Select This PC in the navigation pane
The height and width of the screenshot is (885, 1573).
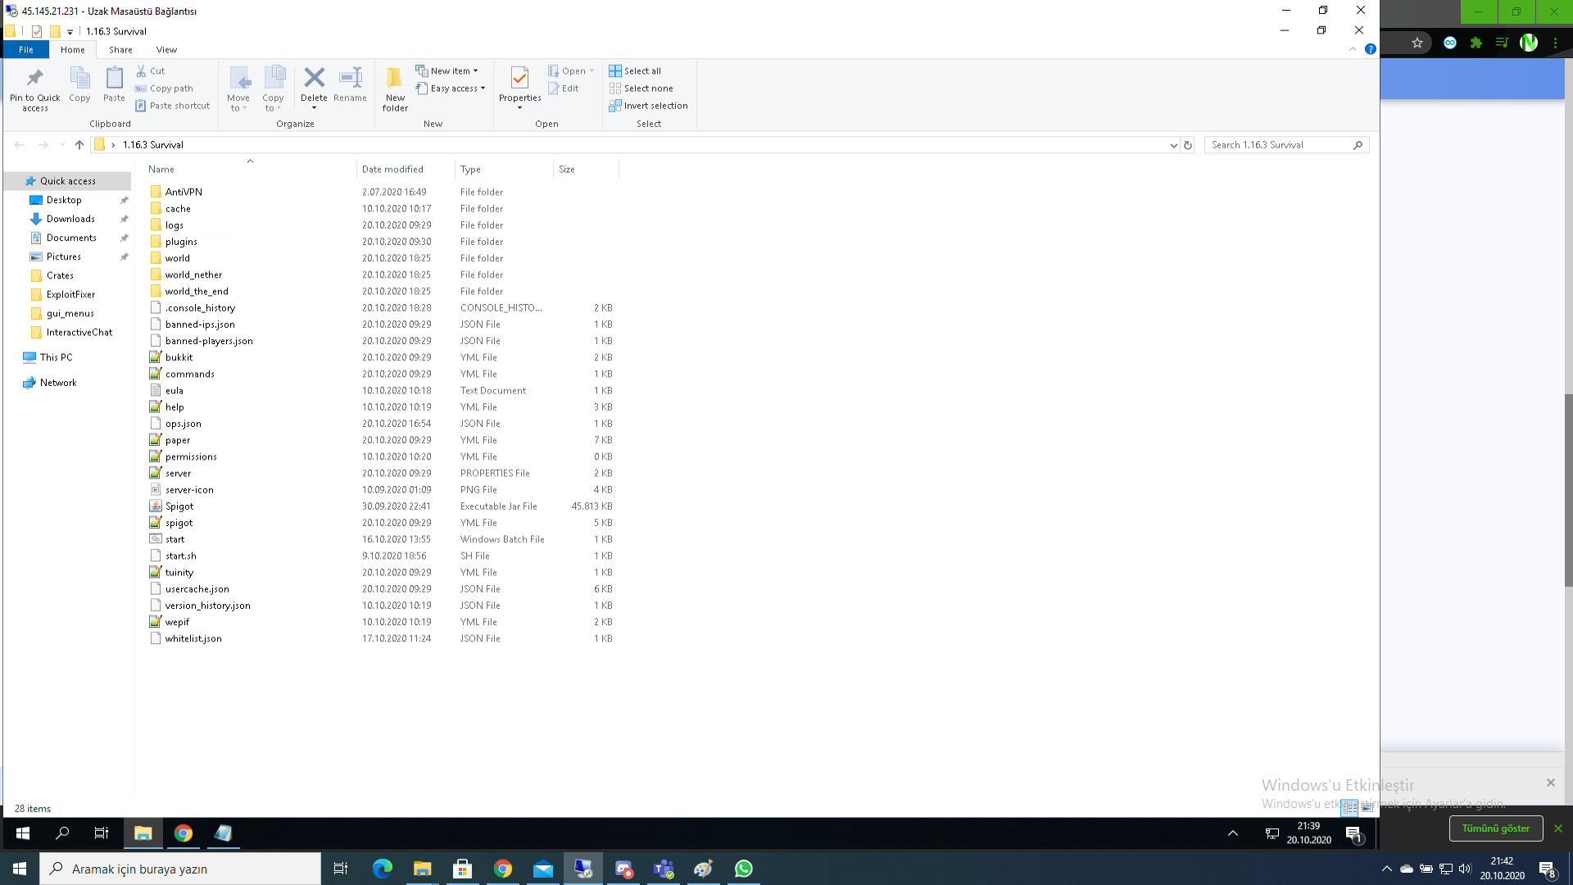coord(56,357)
